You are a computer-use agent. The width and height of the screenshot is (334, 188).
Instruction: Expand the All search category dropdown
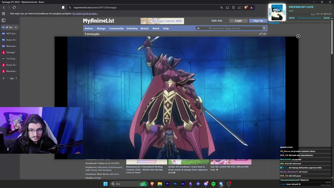tap(203, 28)
